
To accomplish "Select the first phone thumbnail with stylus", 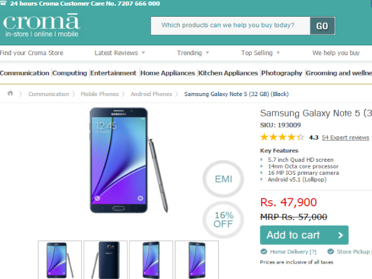I will [60, 260].
